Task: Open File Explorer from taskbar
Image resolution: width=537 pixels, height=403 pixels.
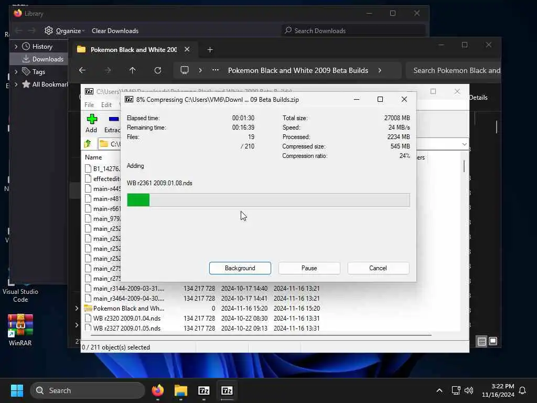Action: click(181, 390)
